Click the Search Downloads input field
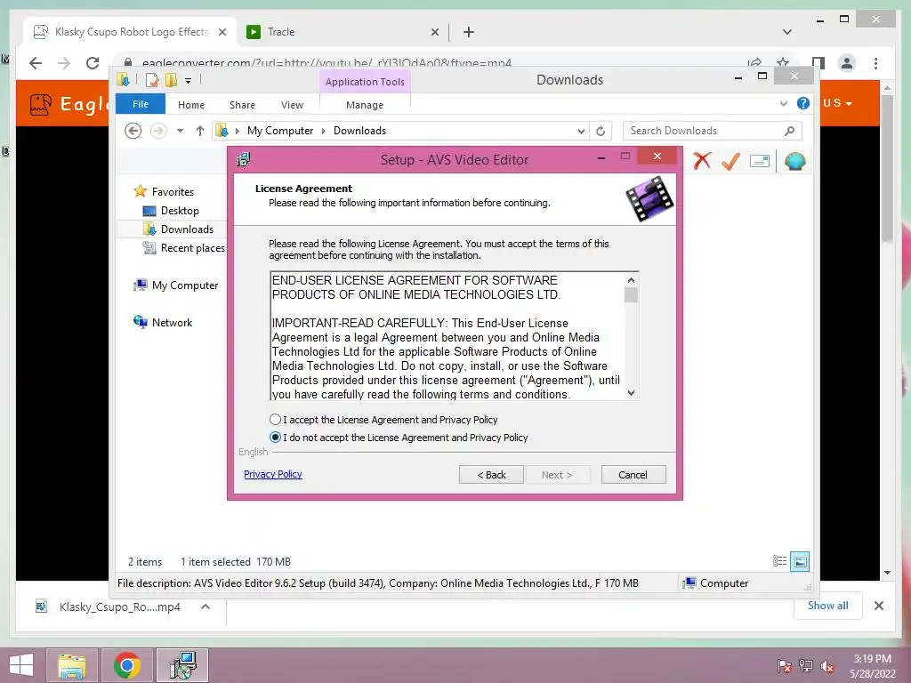Viewport: 911px width, 683px height. tap(713, 131)
